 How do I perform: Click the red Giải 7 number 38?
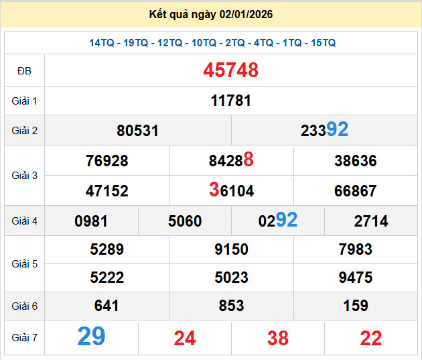[277, 339]
